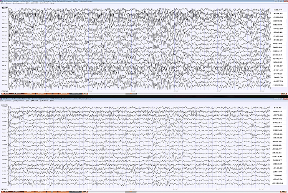The image size is (288, 193).
Task: Click pause icon in top window control bar
Action: [52, 93]
